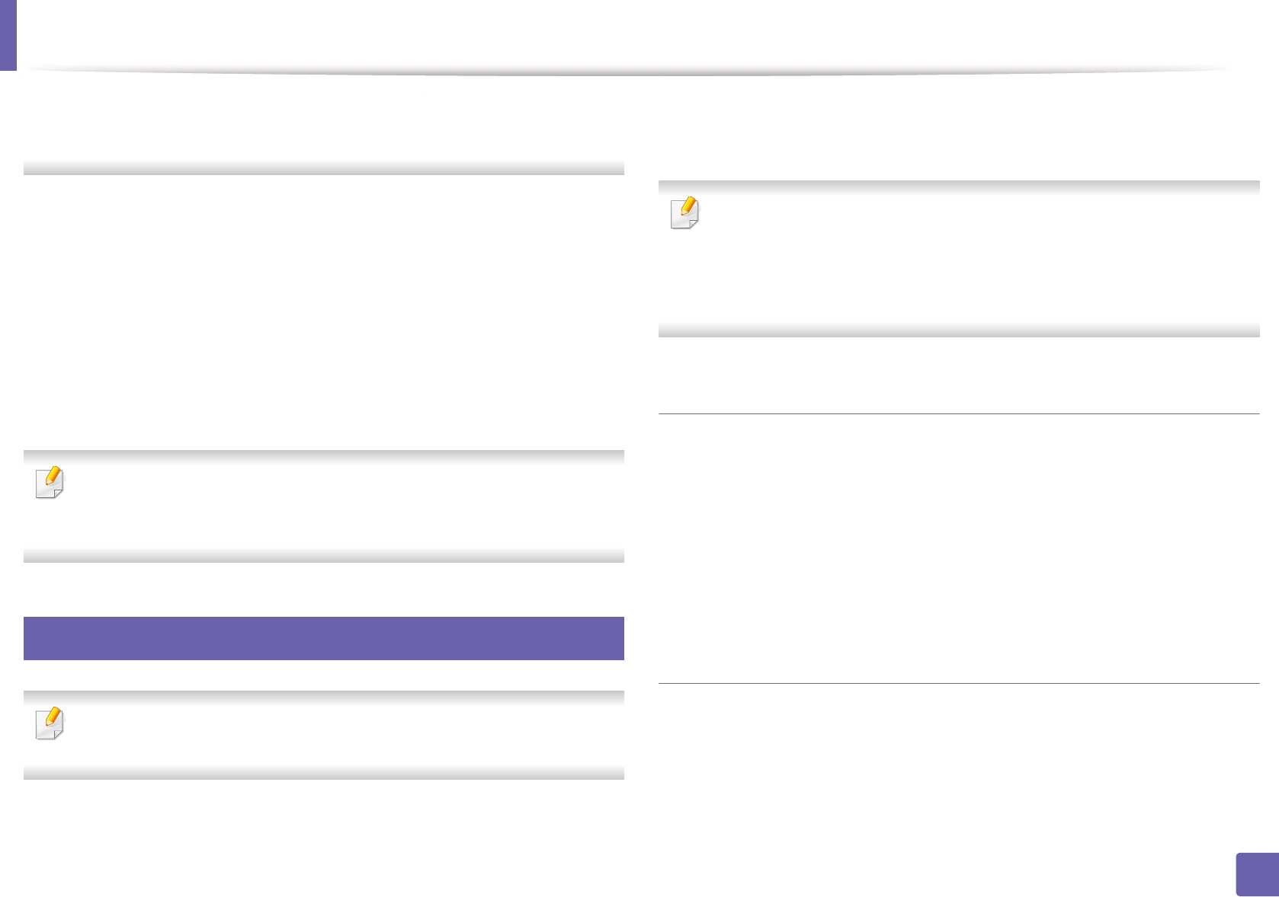Click the gray bar closing the right-column note box

click(x=958, y=331)
